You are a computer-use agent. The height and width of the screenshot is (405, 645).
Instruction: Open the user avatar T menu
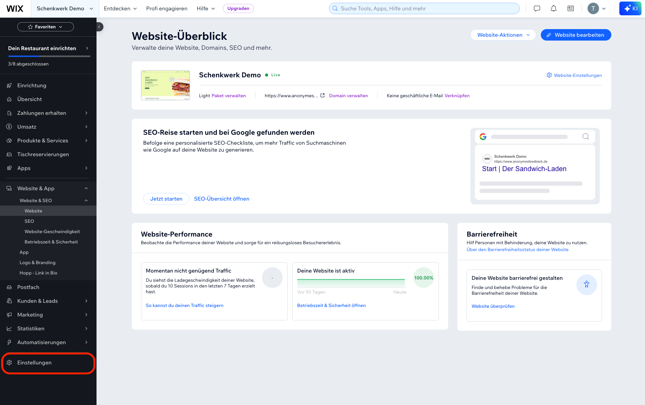point(597,8)
